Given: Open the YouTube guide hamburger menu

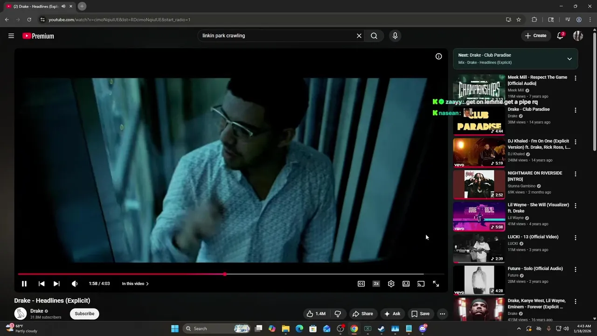Looking at the screenshot, I should pos(11,36).
